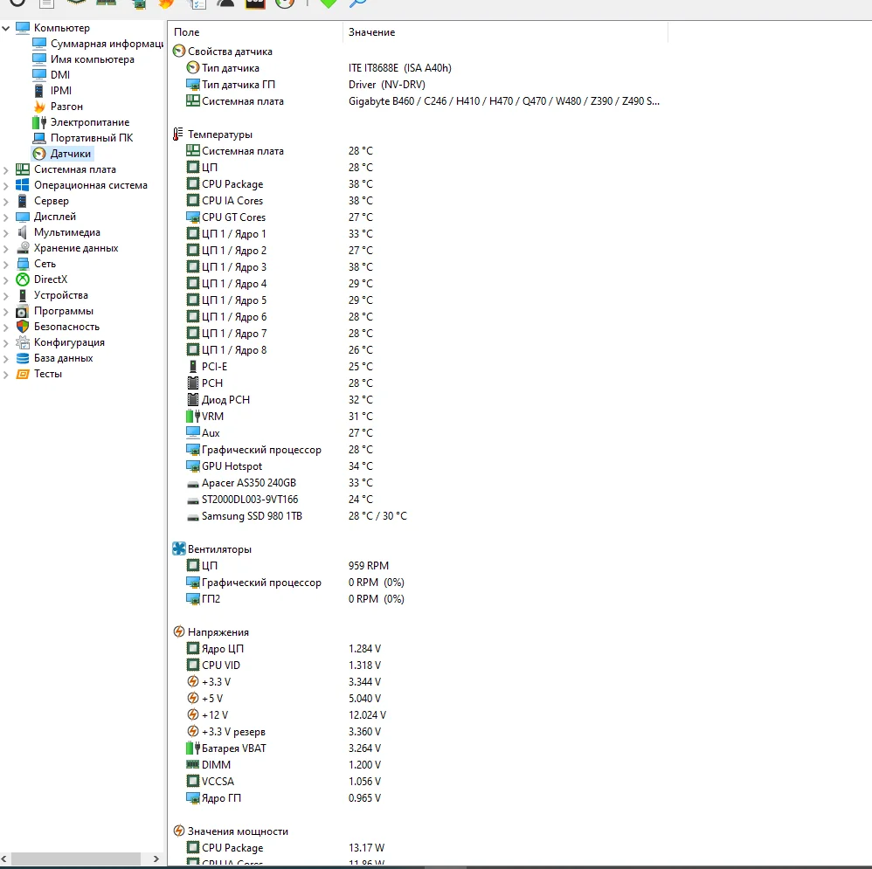Open Суммарная информация in the tree
The image size is (872, 869).
107,44
